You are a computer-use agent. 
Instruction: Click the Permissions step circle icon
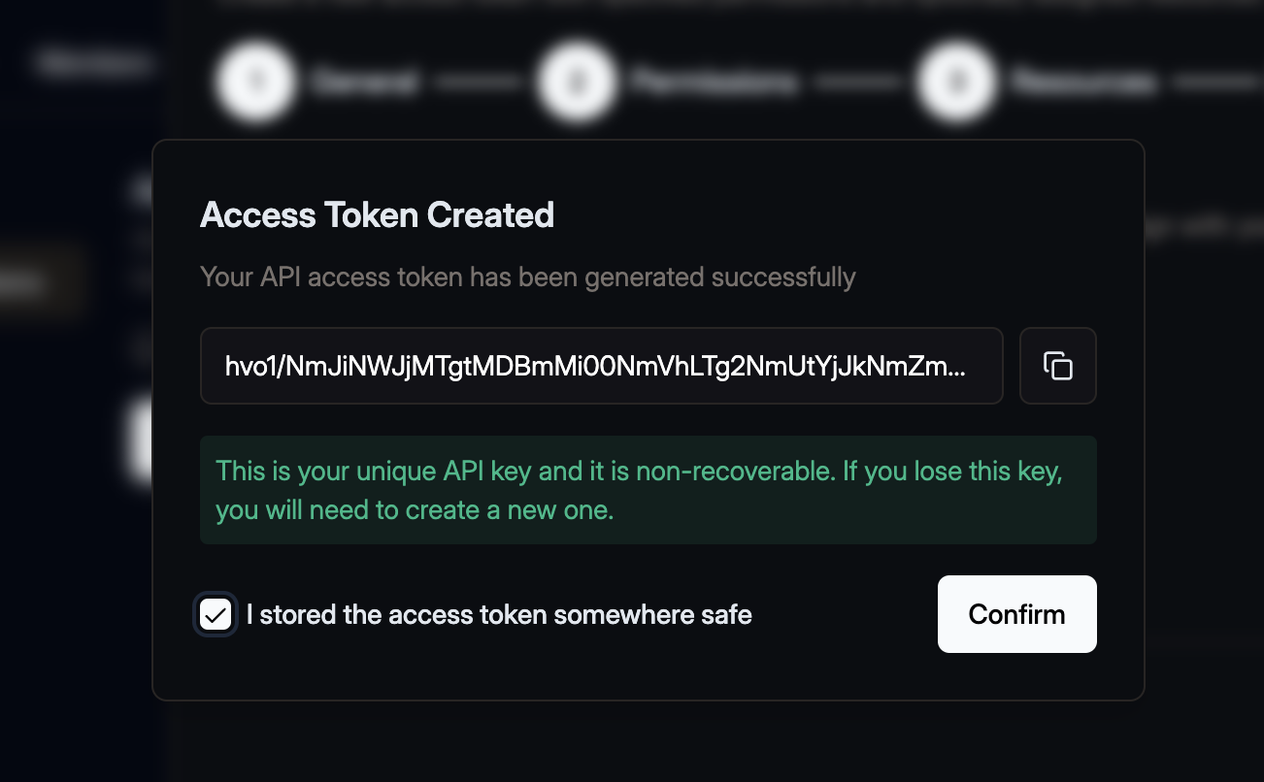[577, 81]
